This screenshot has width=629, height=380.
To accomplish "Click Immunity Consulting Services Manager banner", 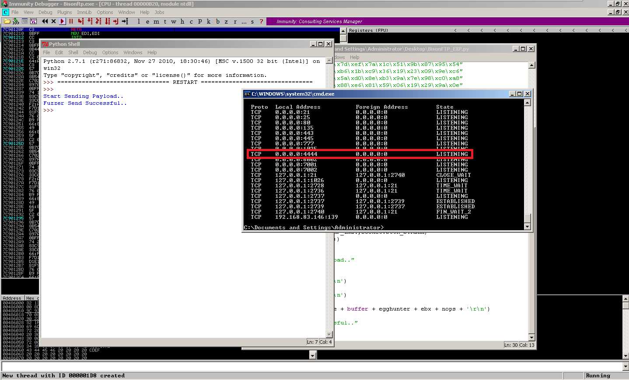I will 319,21.
